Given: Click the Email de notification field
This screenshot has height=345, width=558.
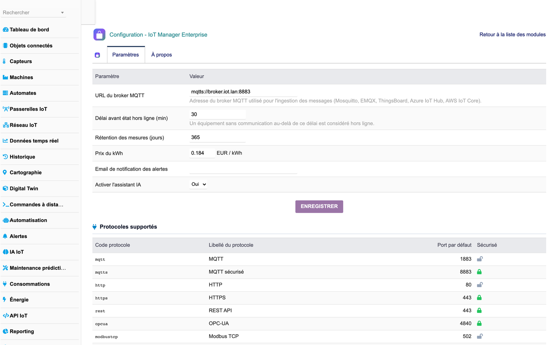Looking at the screenshot, I should coord(243,169).
